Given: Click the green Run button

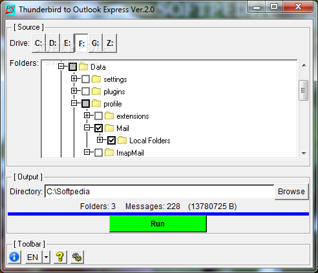Looking at the screenshot, I should [158, 224].
